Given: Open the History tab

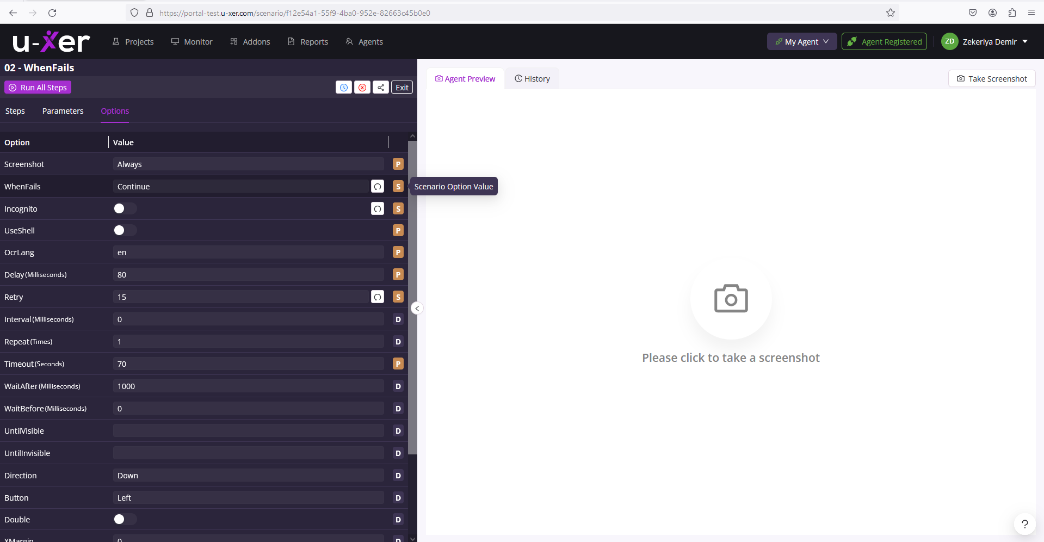Looking at the screenshot, I should click(x=532, y=79).
